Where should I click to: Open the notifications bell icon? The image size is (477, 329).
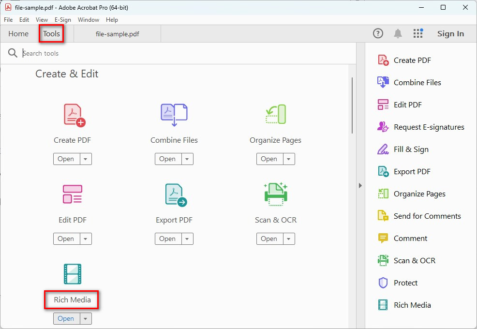tap(398, 33)
